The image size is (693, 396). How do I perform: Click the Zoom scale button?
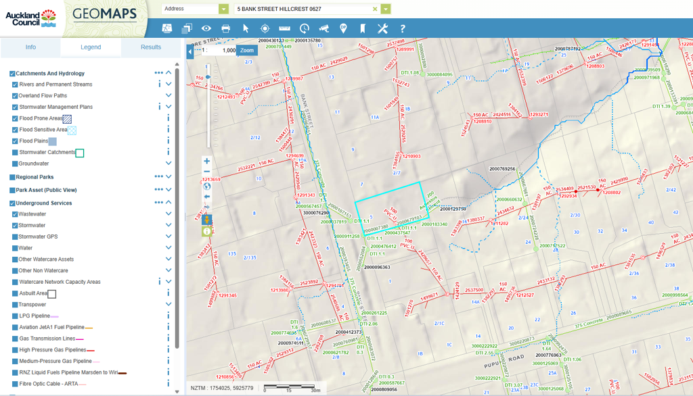click(247, 51)
